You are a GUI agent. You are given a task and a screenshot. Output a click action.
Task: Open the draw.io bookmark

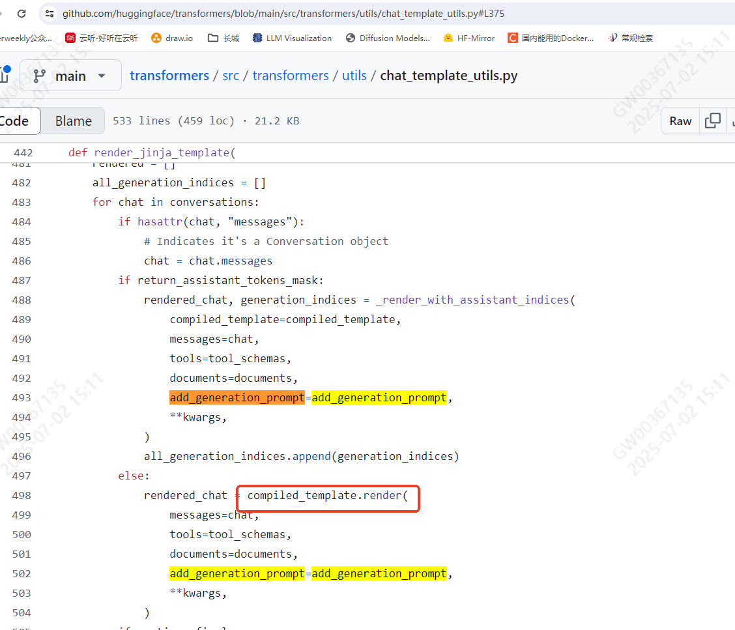click(x=172, y=38)
